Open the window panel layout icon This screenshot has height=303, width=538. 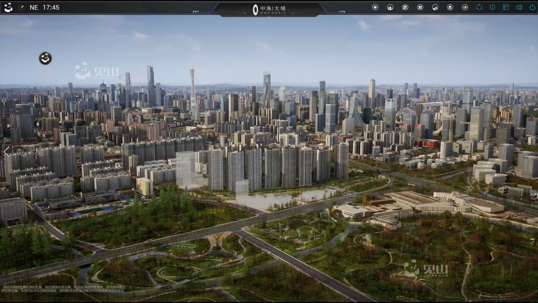click(506, 7)
